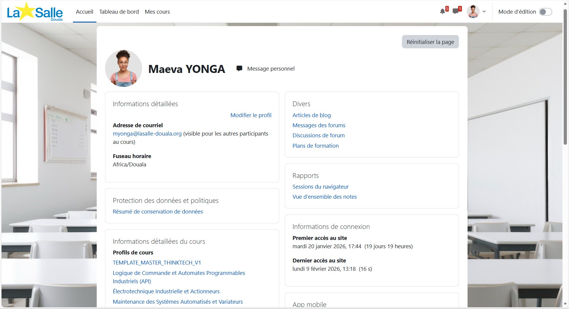The width and height of the screenshot is (569, 309).
Task: View Sessions du navigateur report
Action: (320, 187)
